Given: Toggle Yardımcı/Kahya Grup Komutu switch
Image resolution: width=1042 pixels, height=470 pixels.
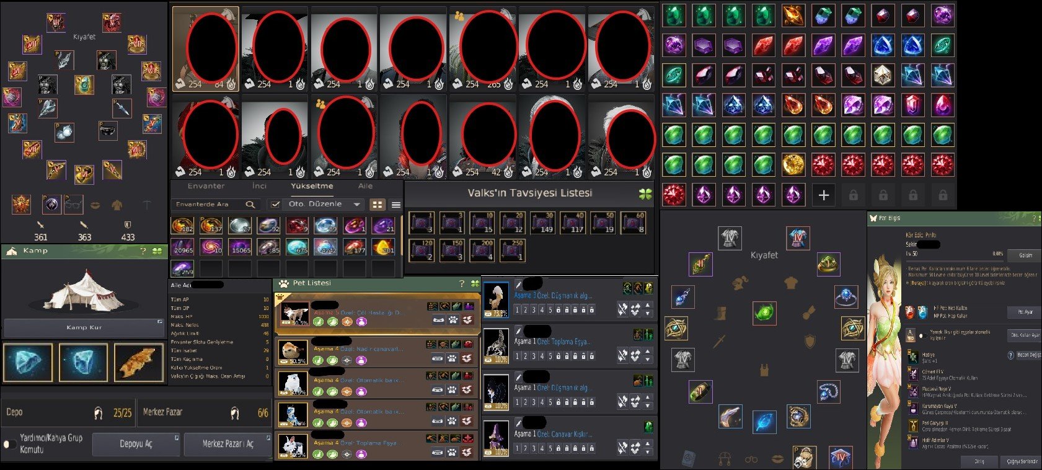Looking at the screenshot, I should click(10, 444).
